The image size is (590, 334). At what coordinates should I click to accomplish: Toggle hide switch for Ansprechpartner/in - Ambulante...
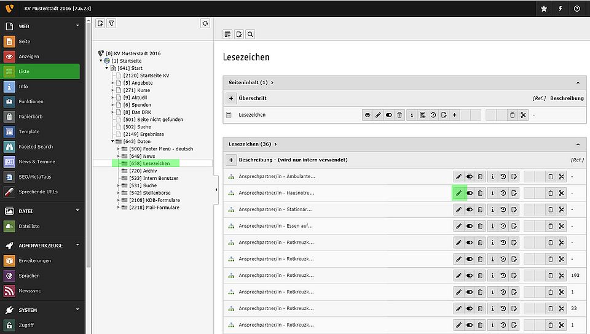tap(470, 176)
